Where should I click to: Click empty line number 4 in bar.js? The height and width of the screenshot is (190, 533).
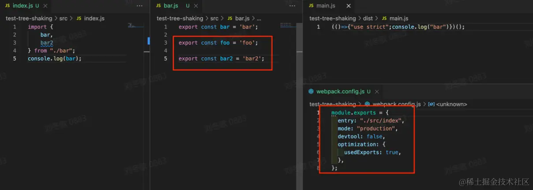[x=166, y=51]
